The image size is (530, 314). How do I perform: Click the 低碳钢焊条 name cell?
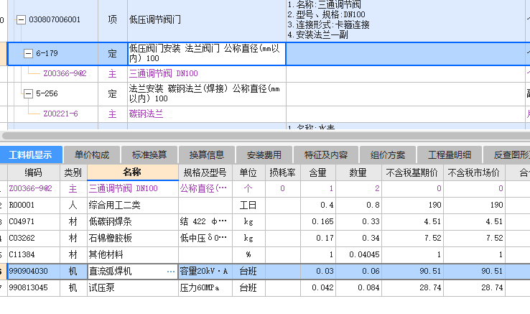pyautogui.click(x=132, y=221)
